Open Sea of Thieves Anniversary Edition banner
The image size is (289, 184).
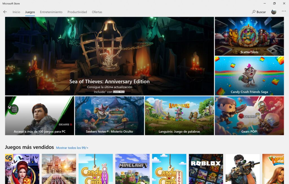coord(110,56)
